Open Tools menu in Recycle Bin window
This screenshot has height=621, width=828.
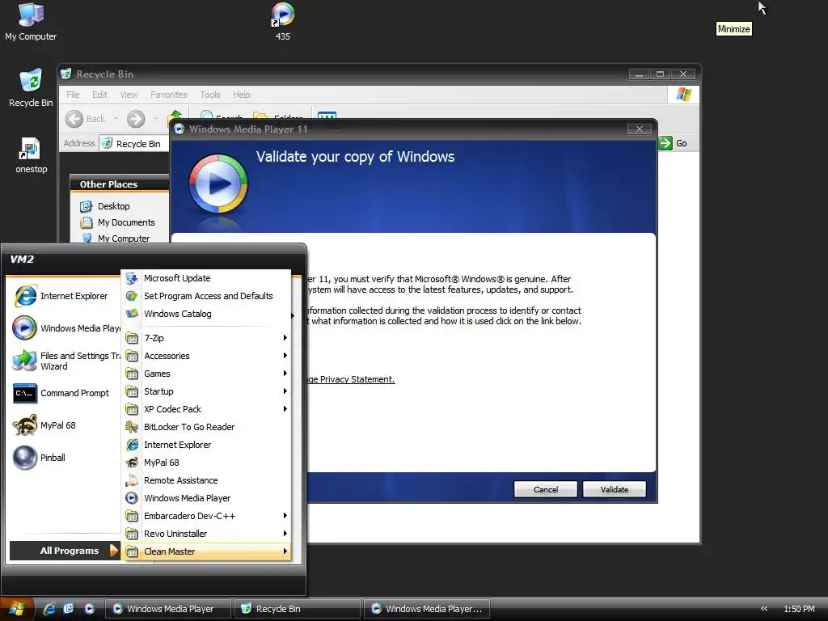[209, 95]
